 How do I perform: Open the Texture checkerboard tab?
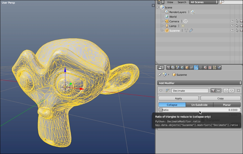210,68
